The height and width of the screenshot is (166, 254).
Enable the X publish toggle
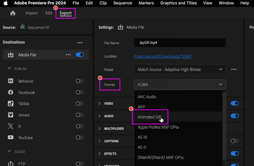[80, 126]
